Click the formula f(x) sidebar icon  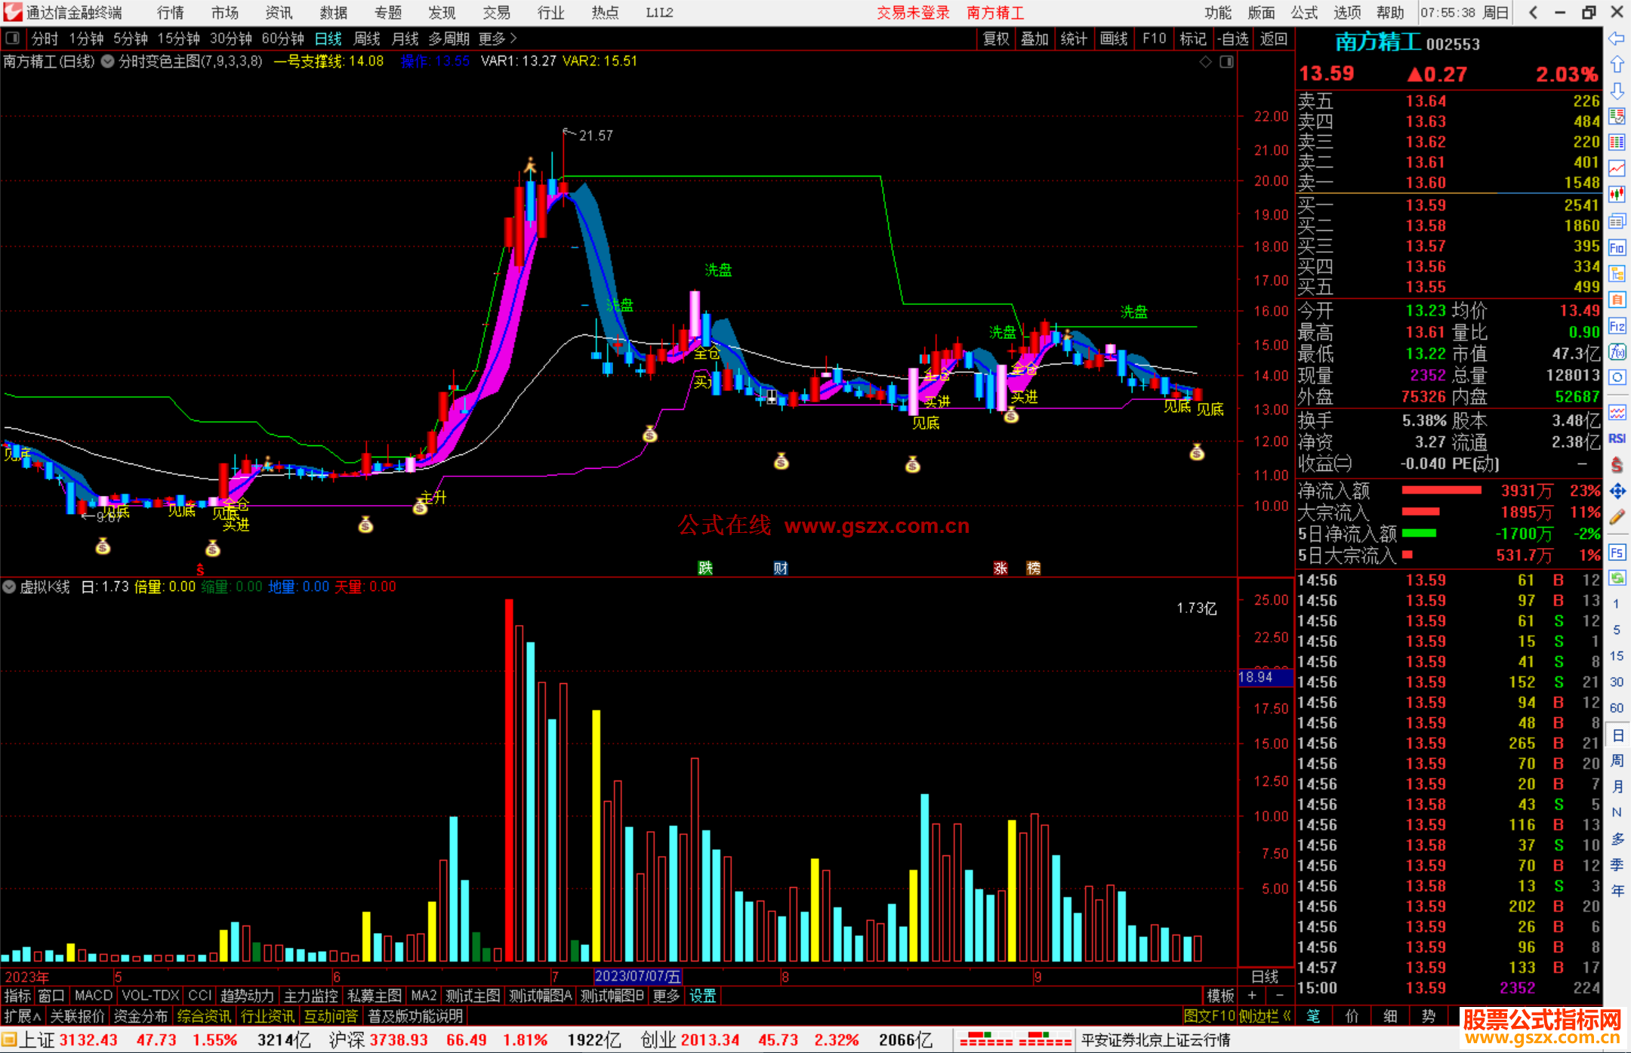[x=1617, y=352]
